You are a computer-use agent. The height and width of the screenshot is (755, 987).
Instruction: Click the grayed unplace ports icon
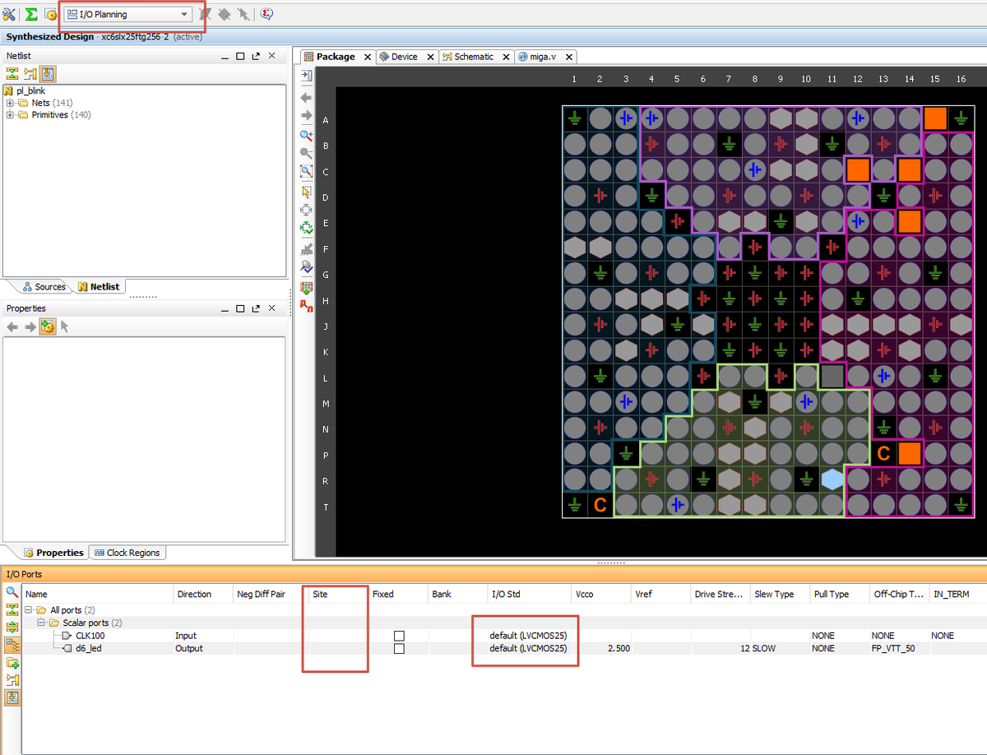306,248
